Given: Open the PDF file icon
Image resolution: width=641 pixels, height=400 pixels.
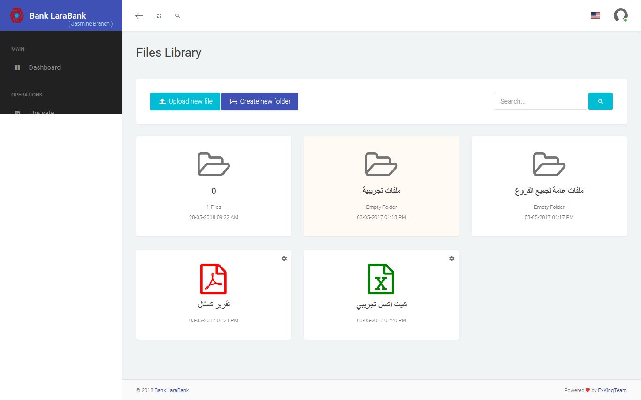Looking at the screenshot, I should point(214,279).
